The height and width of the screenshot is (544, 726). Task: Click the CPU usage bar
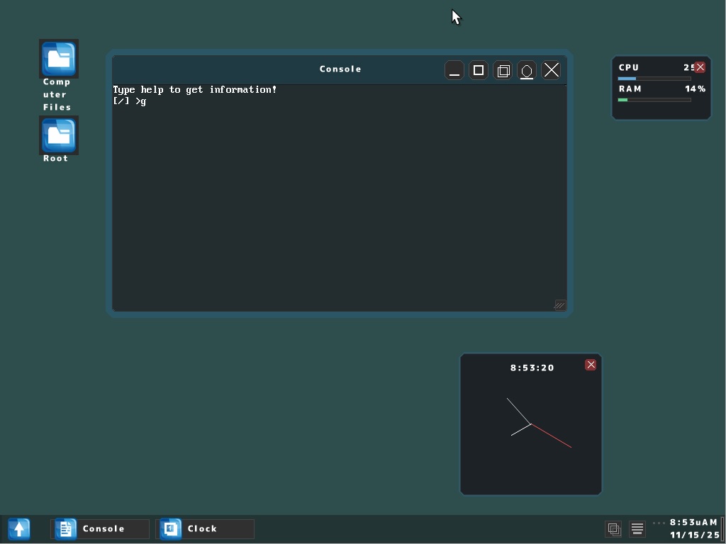(654, 79)
